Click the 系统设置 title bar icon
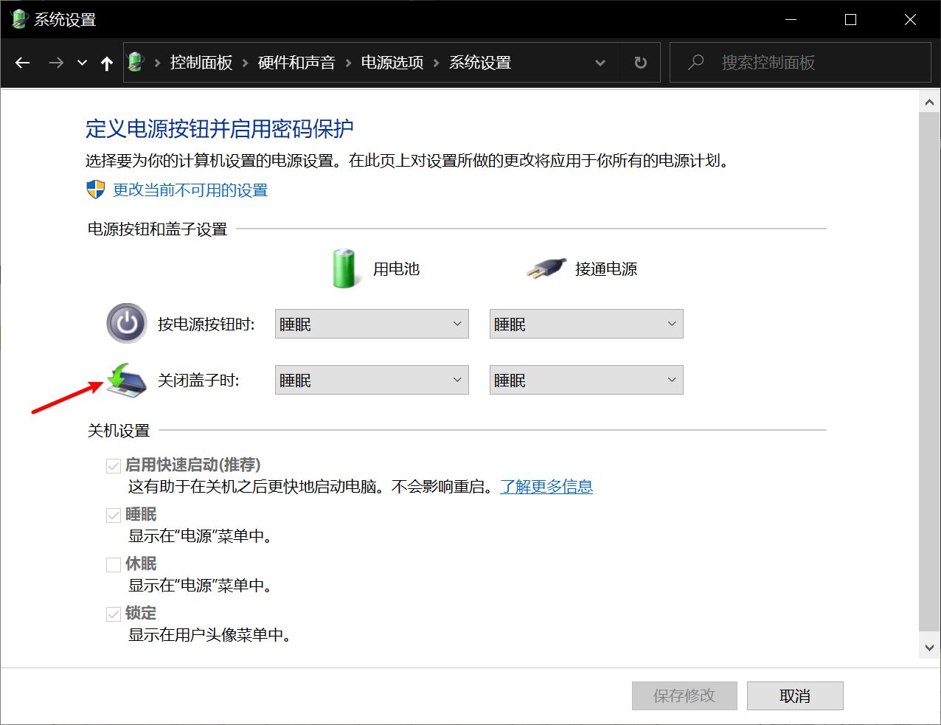Screen dimensions: 941x725 (x=19, y=19)
